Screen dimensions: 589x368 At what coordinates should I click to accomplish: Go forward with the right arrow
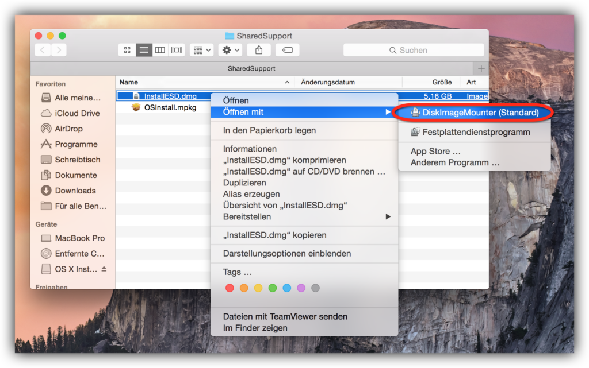coord(59,50)
